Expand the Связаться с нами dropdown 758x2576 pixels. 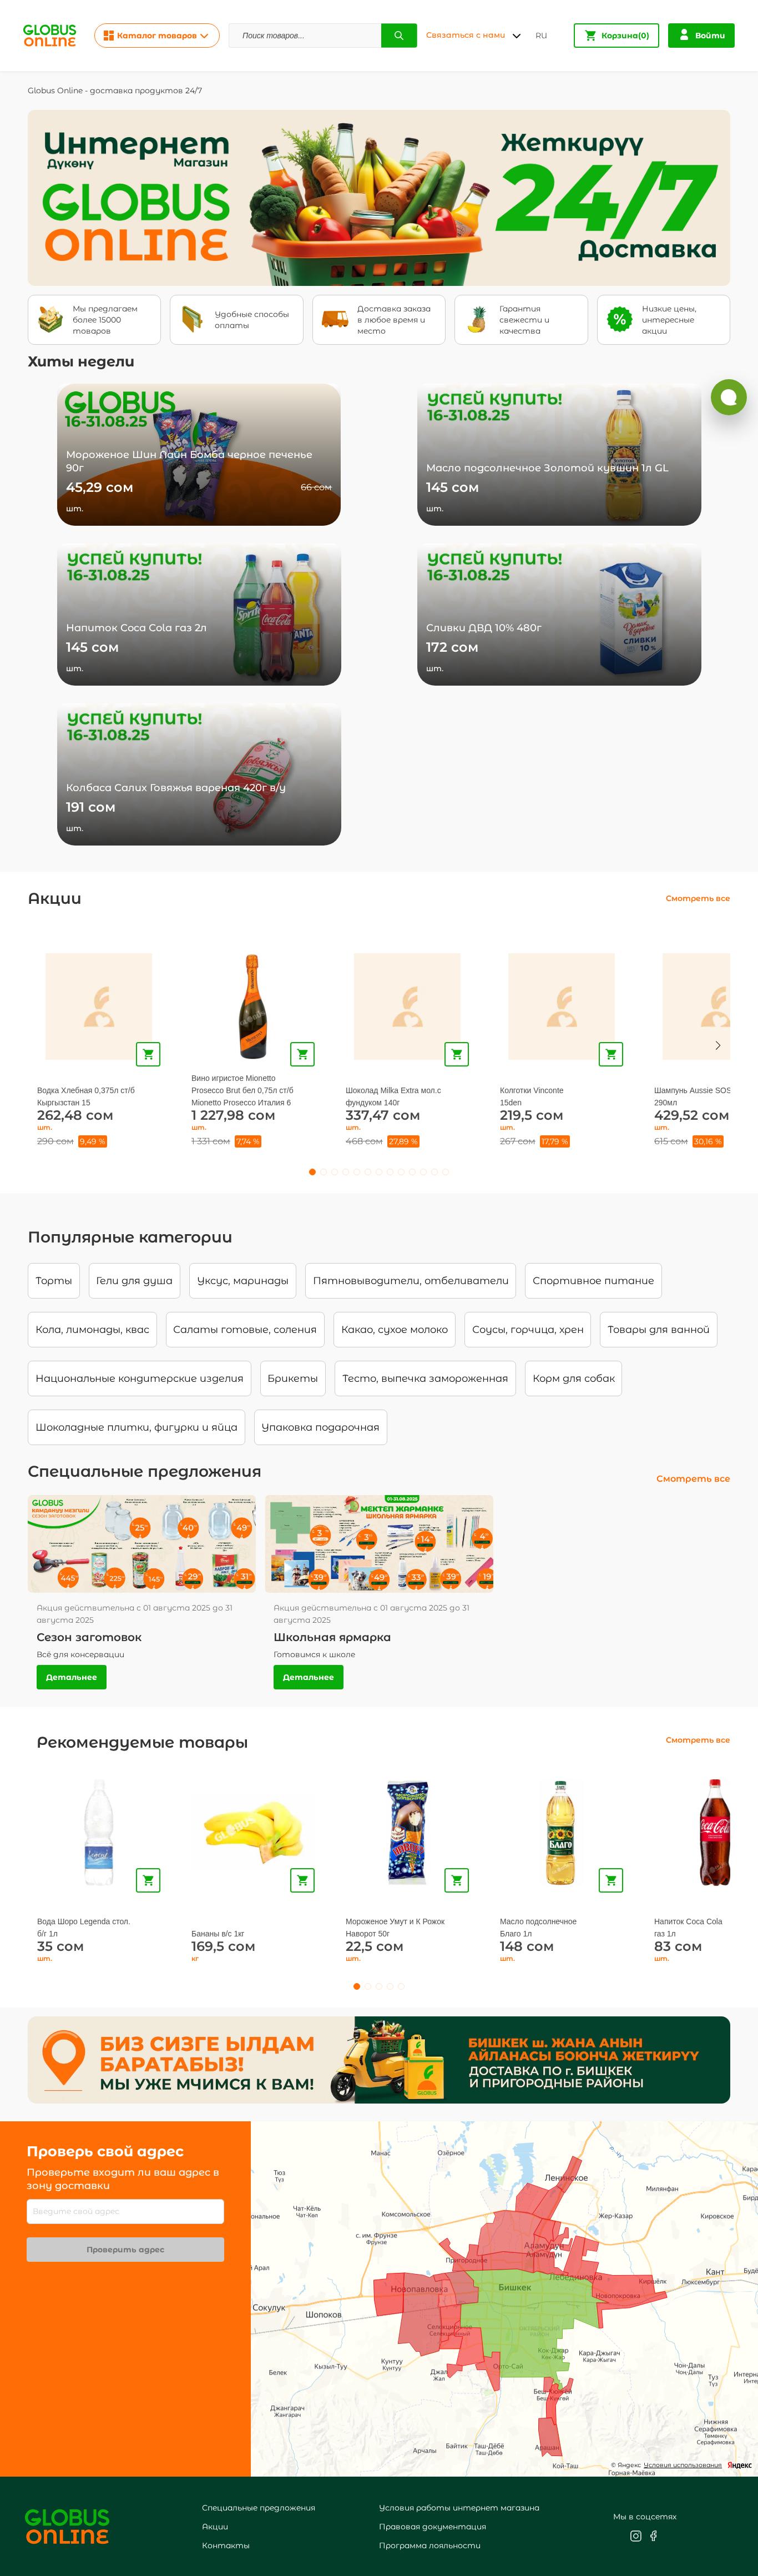[x=473, y=35]
